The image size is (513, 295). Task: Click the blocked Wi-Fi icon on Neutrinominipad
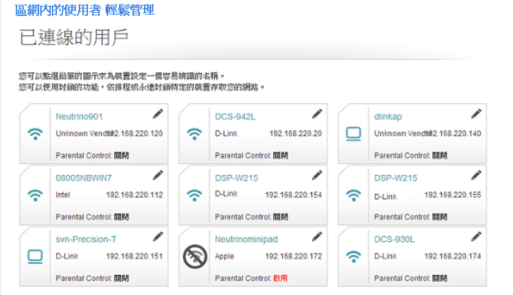(x=195, y=257)
